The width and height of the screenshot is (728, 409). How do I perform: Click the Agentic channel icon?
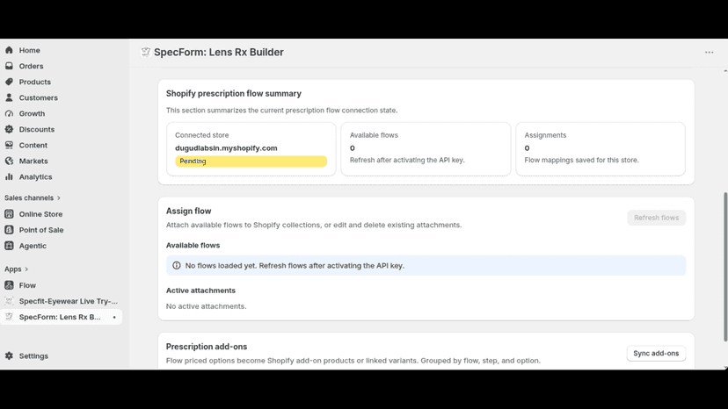[x=9, y=245]
